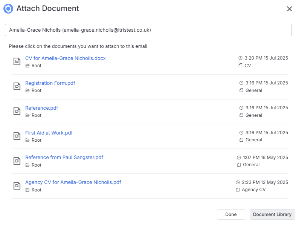
Task: Click the Root label under Agency CV pdf
Action: point(37,190)
